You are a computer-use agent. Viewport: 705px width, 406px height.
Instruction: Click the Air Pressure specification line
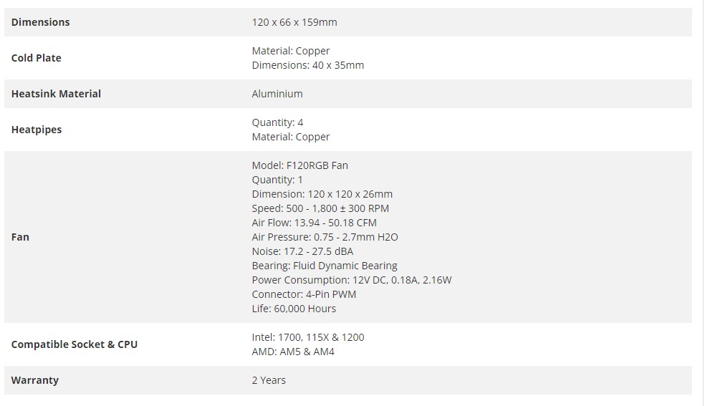click(325, 237)
